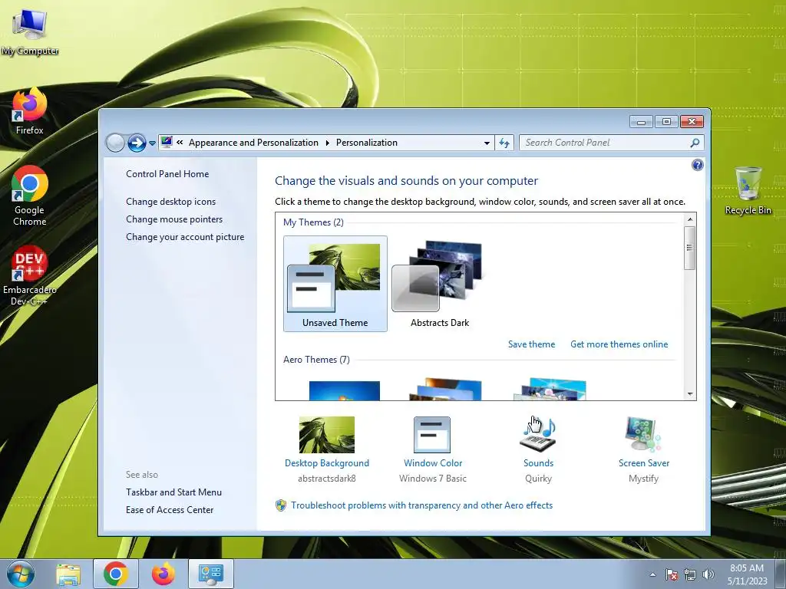786x589 pixels.
Task: Click Appearance and Personalization breadcrumb
Action: point(253,143)
